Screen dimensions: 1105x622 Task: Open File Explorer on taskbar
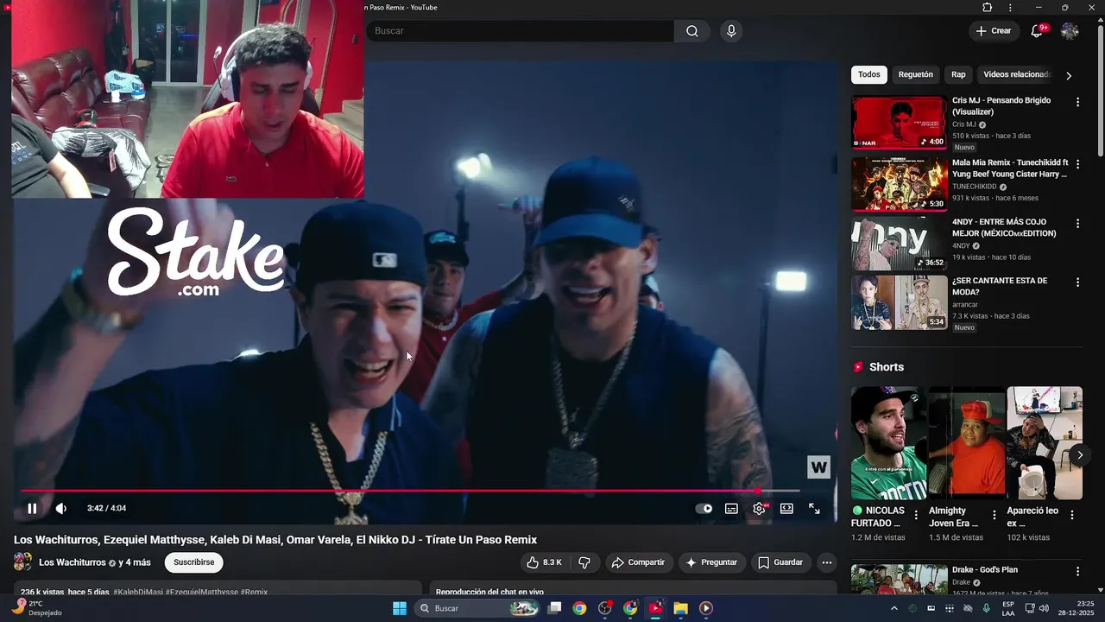pos(680,608)
